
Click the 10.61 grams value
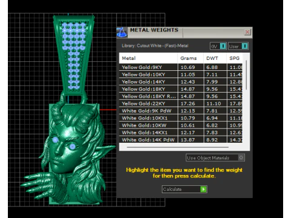point(188,125)
